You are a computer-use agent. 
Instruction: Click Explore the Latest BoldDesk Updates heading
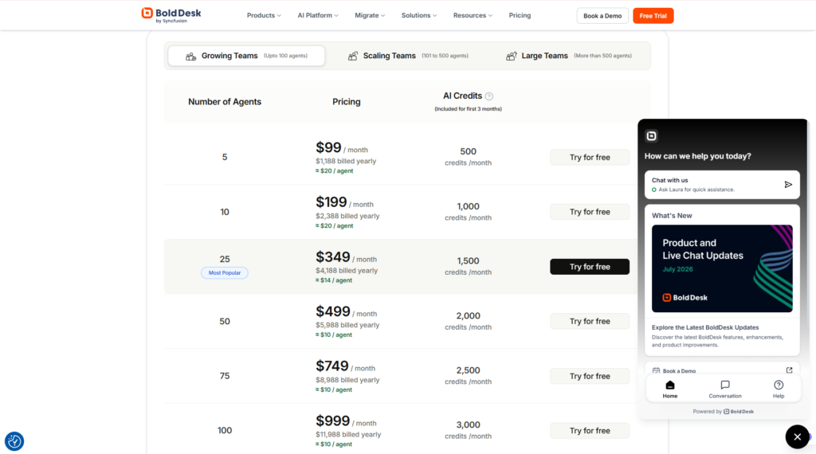(705, 327)
